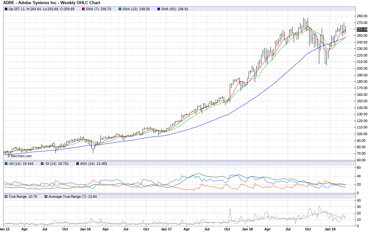Screen dimensions: 369x239
Task: Select the dark green ADX (14) swatch
Action: click(x=78, y=164)
